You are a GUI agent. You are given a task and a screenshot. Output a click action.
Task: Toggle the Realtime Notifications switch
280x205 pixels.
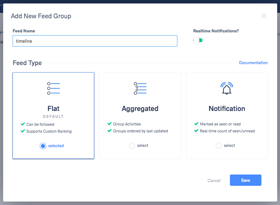pos(198,40)
